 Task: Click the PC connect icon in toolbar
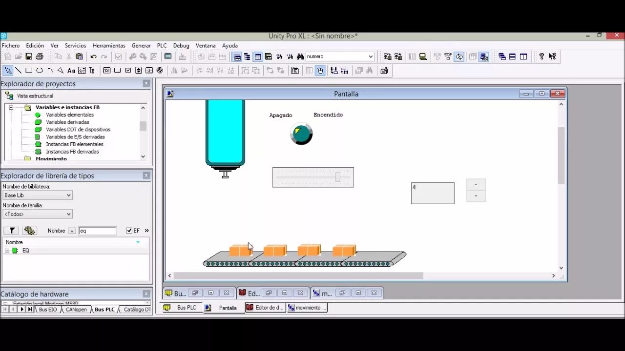pos(423,57)
